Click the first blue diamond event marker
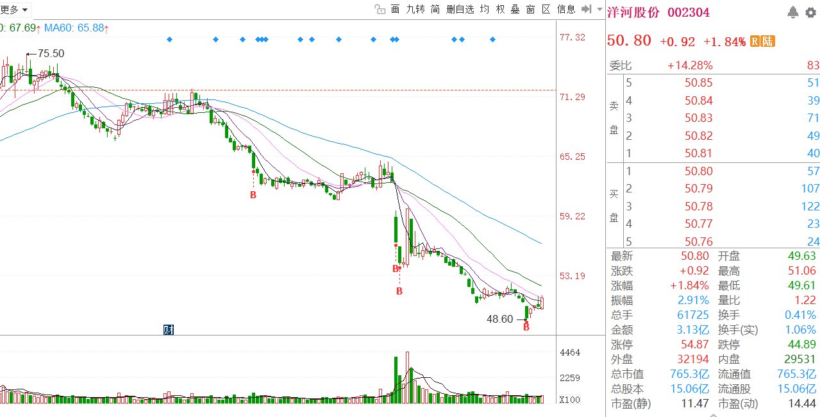This screenshot has width=820, height=417. click(x=169, y=40)
